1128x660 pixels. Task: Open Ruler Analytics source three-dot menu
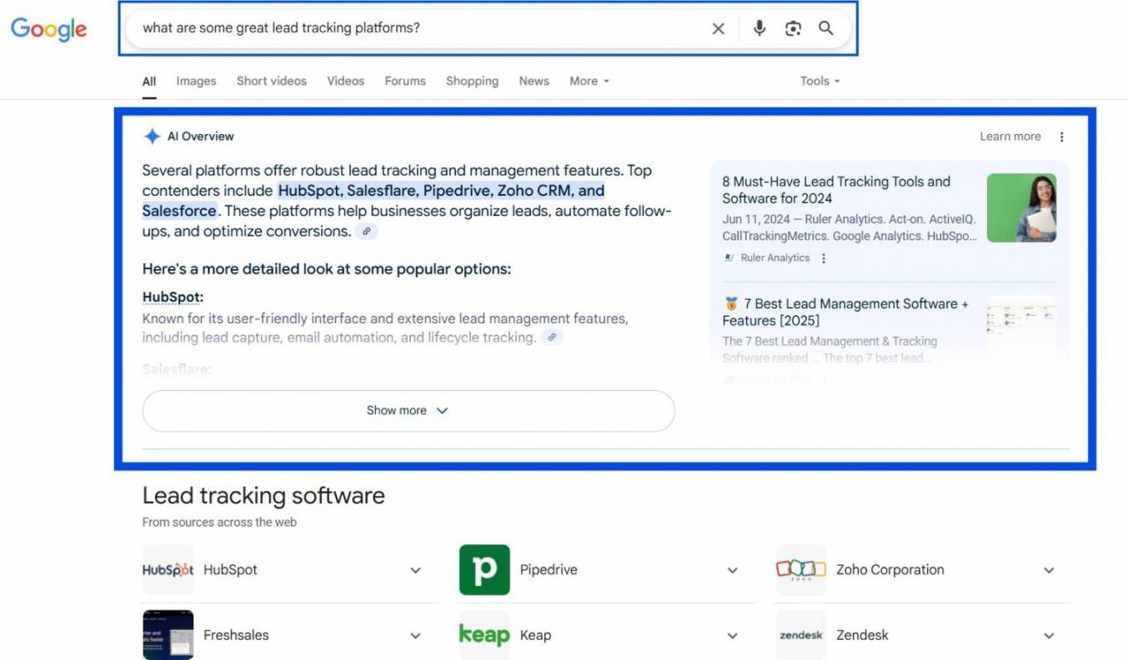(x=824, y=258)
